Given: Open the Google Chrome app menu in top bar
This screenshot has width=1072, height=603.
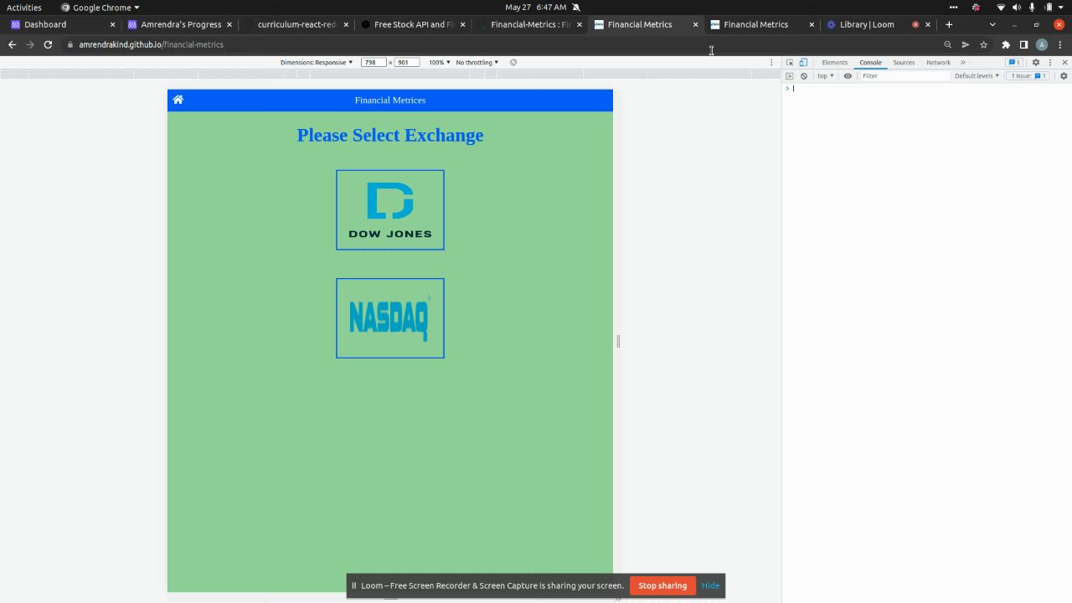Looking at the screenshot, I should tap(100, 8).
